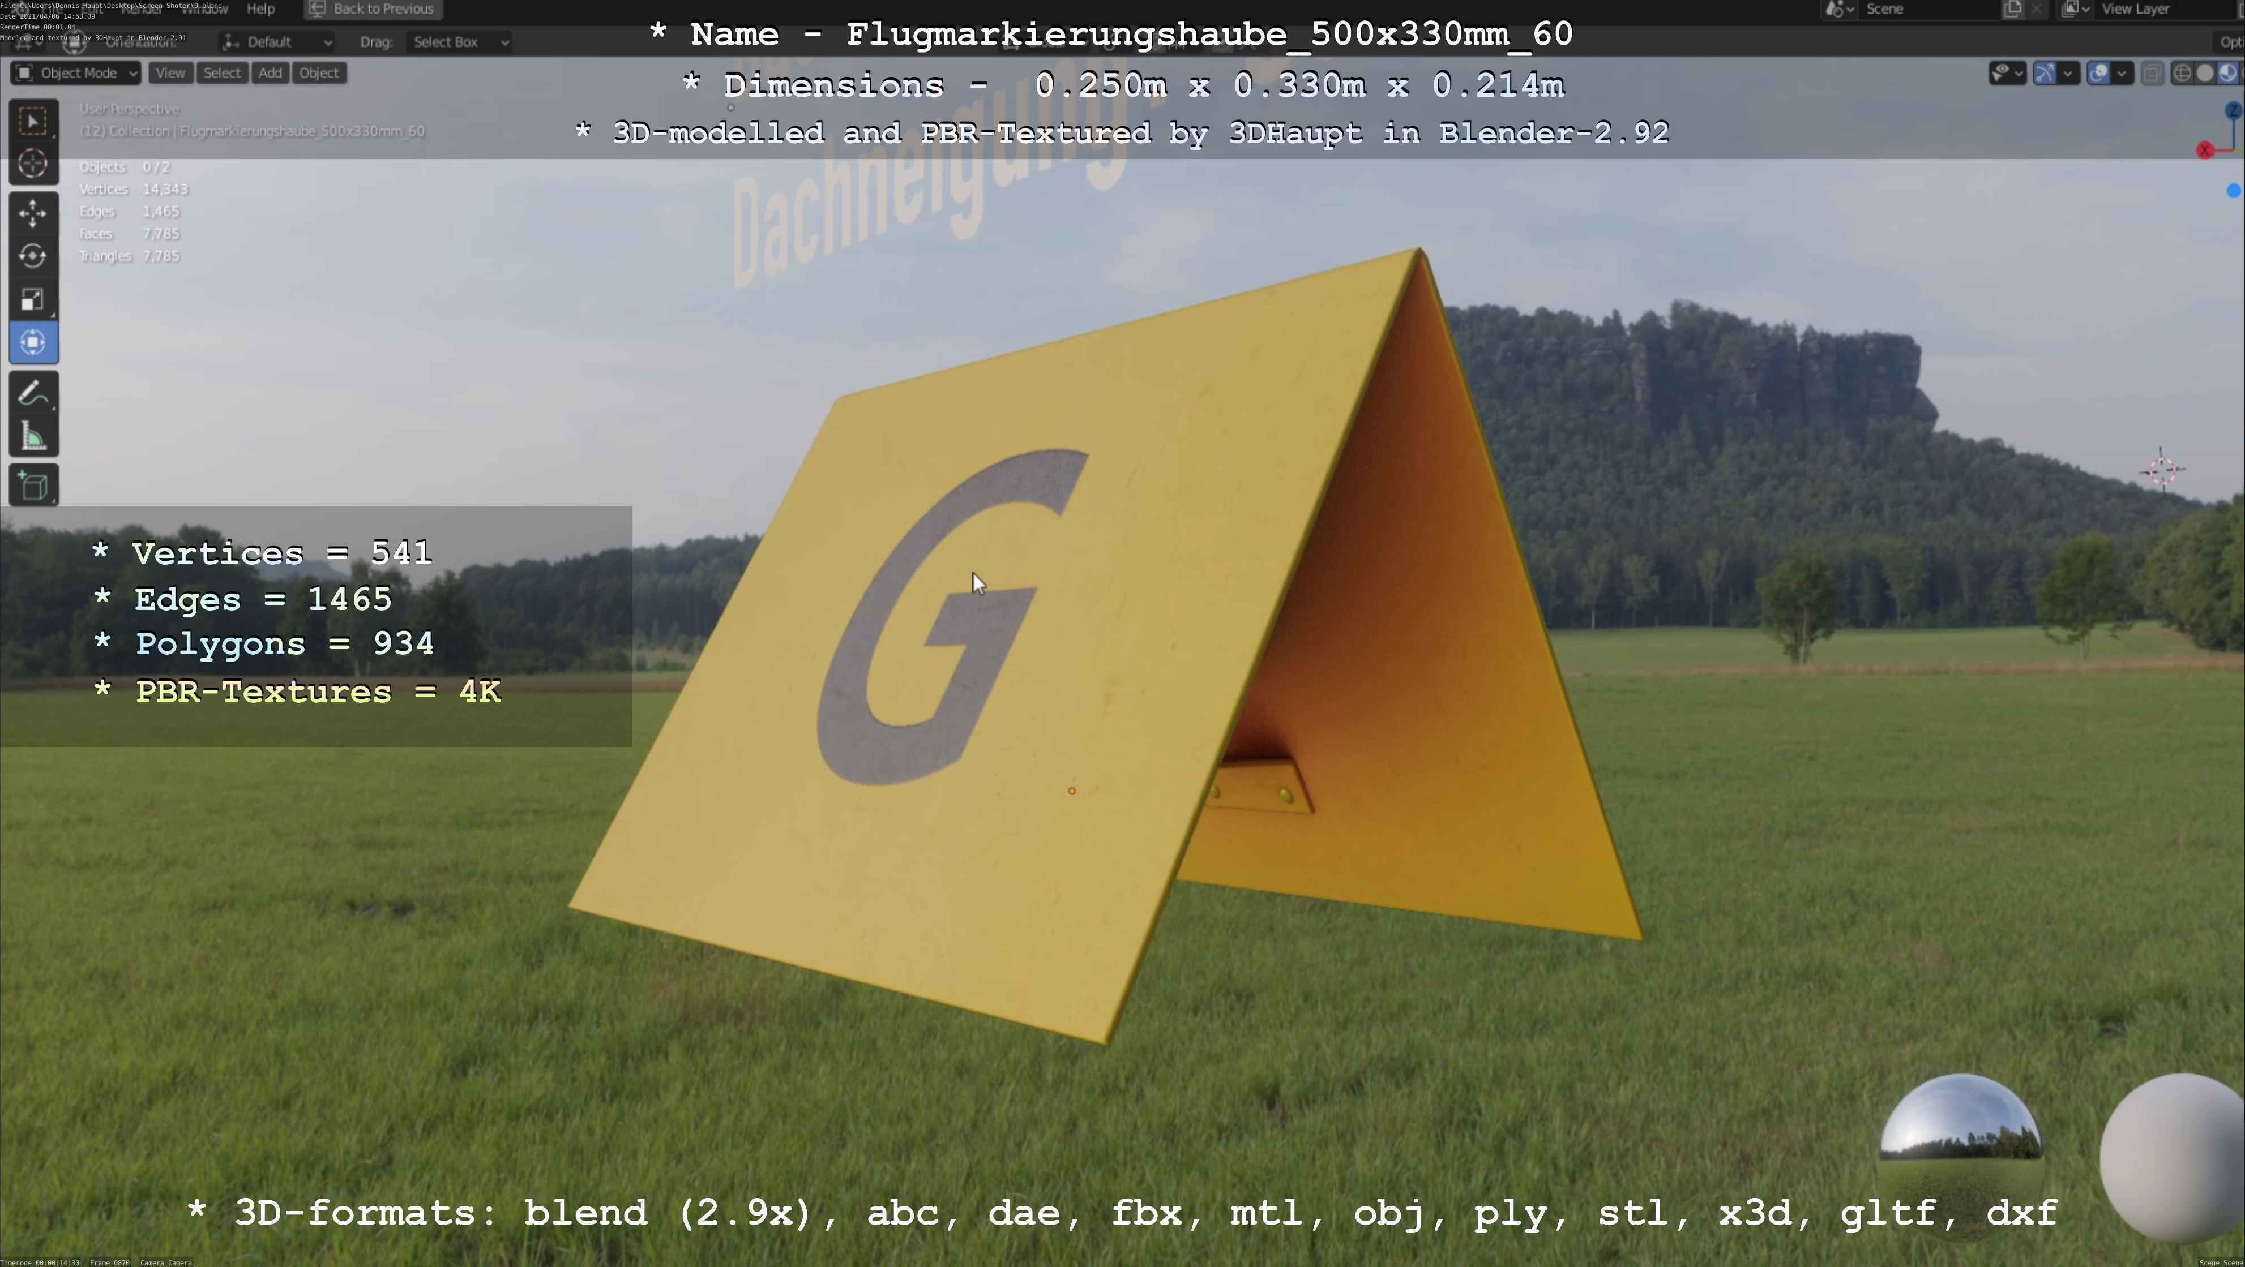This screenshot has width=2245, height=1267.
Task: Click the Back to Previous button
Action: 372,8
